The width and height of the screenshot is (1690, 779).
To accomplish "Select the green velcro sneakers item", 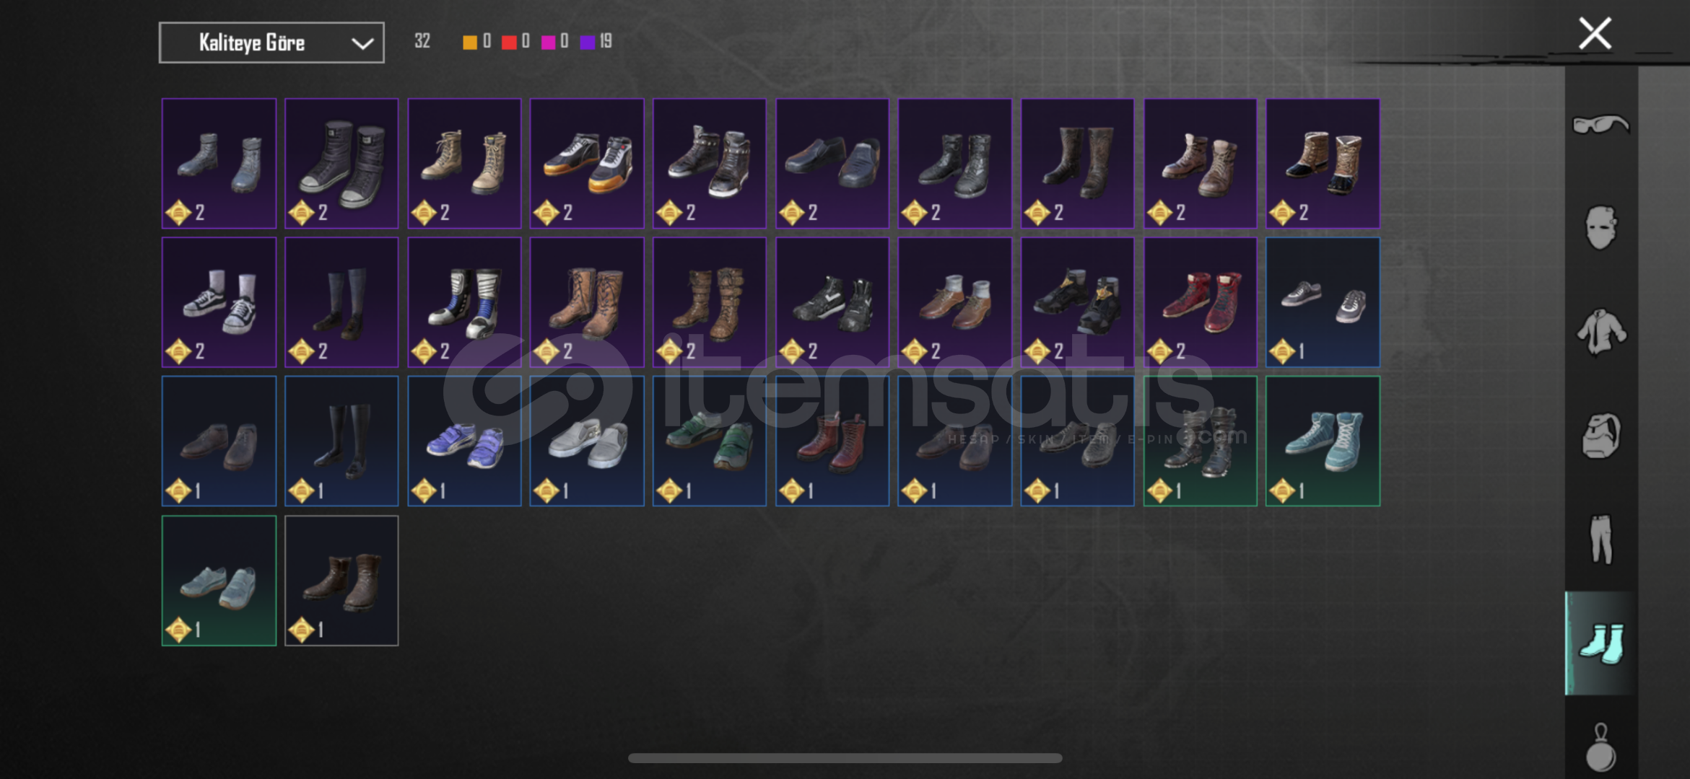I will pos(710,441).
